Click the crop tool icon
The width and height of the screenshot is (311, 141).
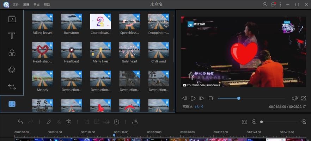click(87, 122)
